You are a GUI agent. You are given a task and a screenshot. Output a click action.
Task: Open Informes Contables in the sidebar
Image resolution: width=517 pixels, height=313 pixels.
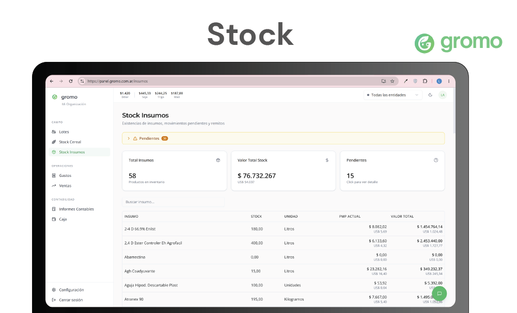80,209
